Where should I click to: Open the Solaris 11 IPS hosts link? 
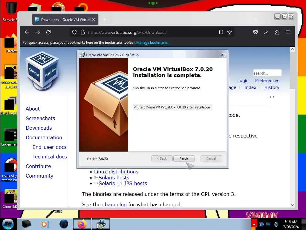(123, 183)
